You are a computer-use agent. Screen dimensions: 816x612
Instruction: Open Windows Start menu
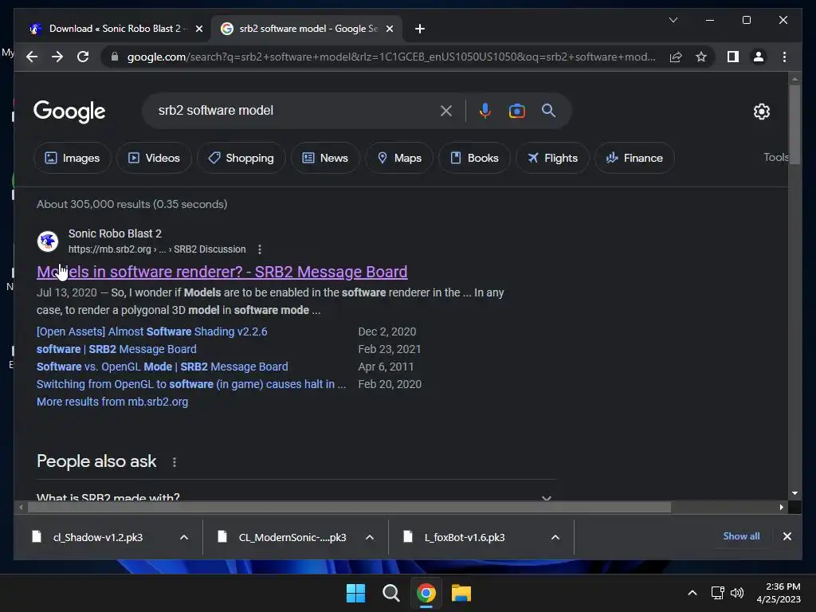click(356, 593)
